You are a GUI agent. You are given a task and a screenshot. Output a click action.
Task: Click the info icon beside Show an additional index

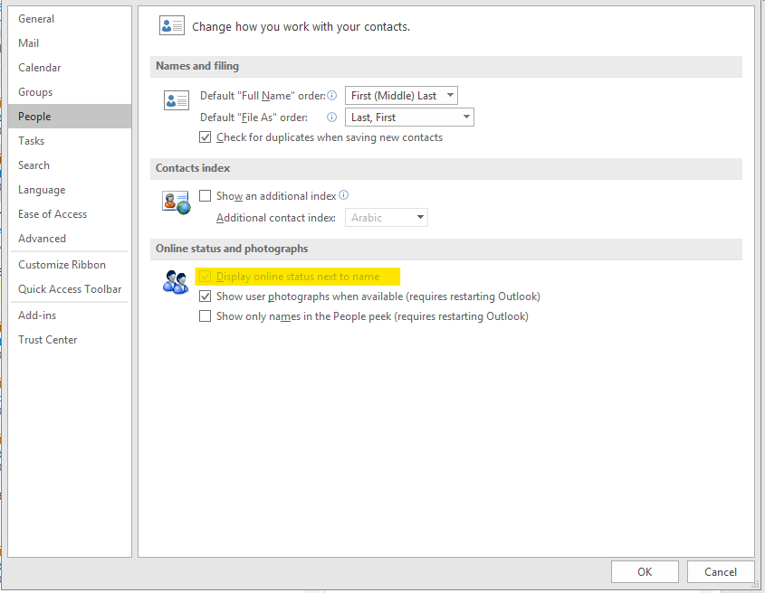coord(342,195)
